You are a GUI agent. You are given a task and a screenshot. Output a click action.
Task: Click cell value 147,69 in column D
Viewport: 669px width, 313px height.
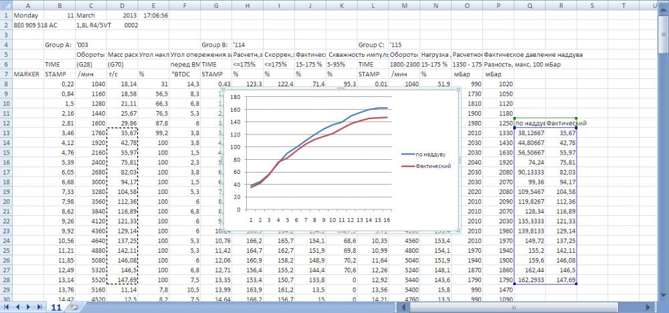pos(122,280)
